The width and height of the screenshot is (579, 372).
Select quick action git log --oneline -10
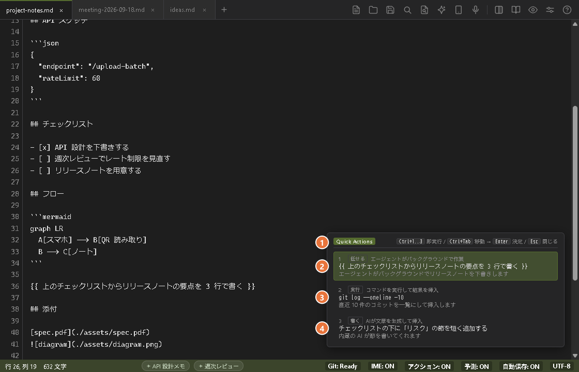pos(445,297)
